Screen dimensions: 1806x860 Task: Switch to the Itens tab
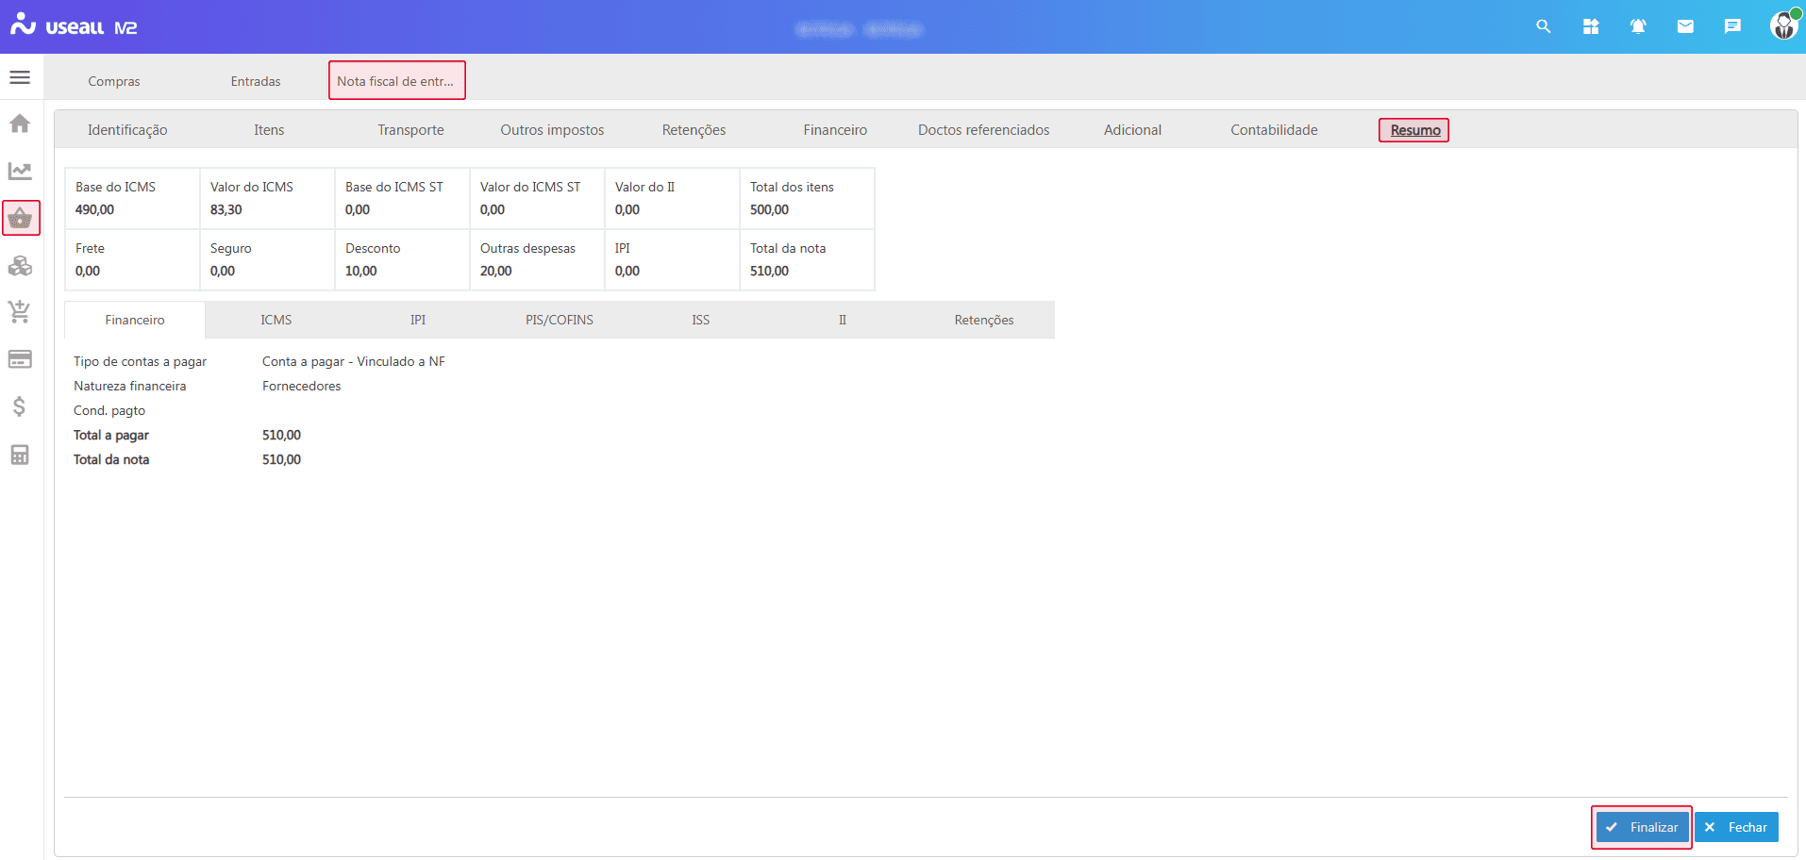coord(269,130)
